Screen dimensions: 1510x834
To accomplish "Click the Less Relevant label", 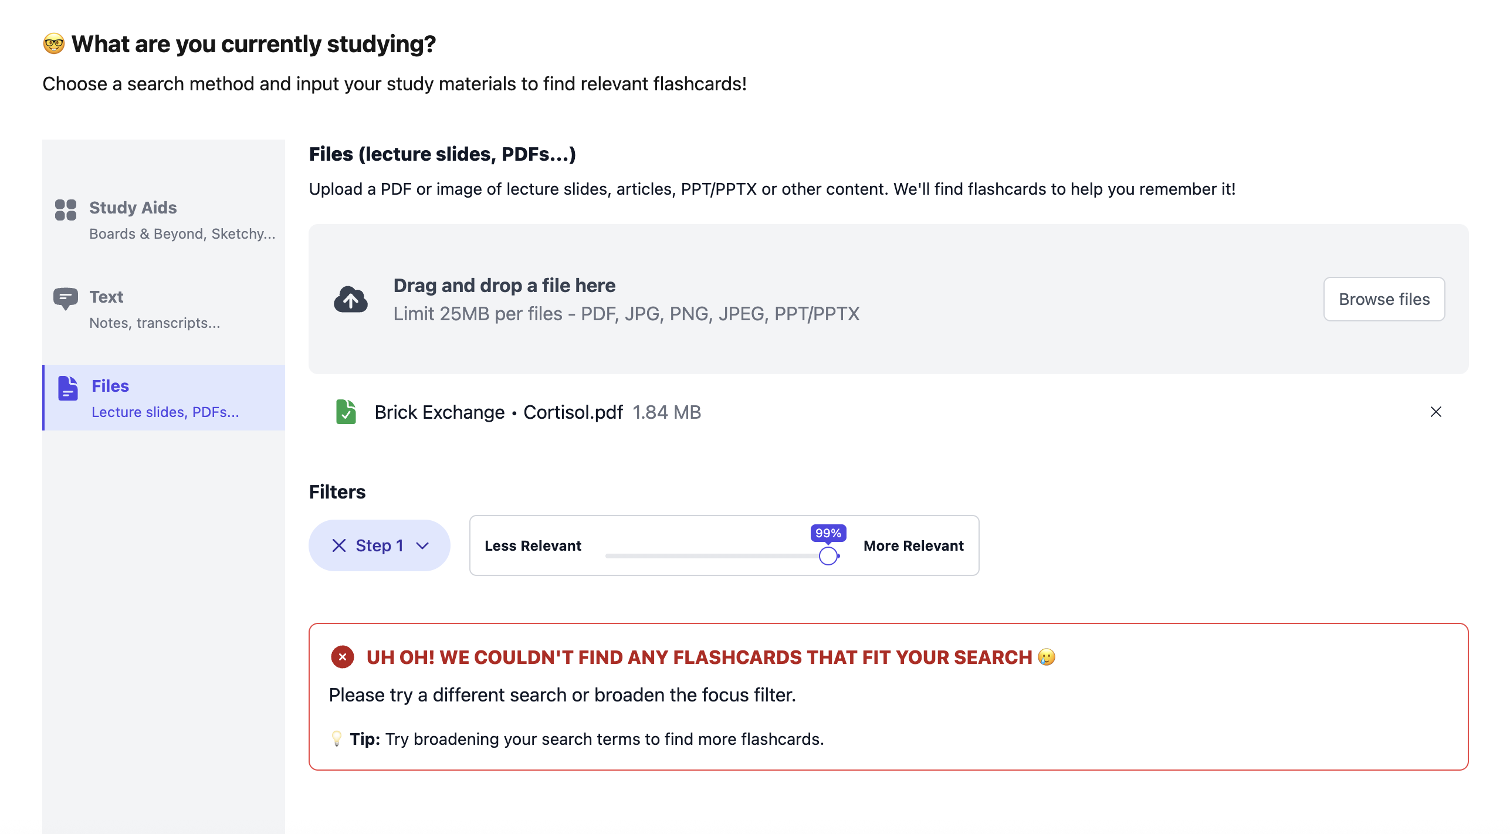I will [533, 545].
